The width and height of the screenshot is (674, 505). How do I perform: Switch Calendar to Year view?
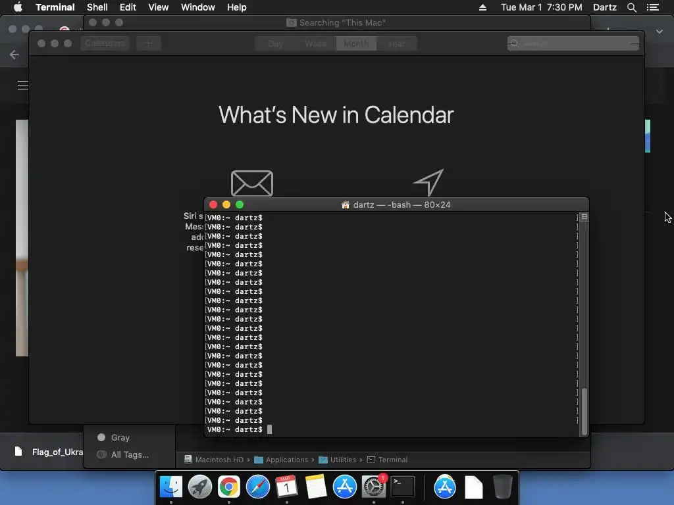pyautogui.click(x=396, y=44)
